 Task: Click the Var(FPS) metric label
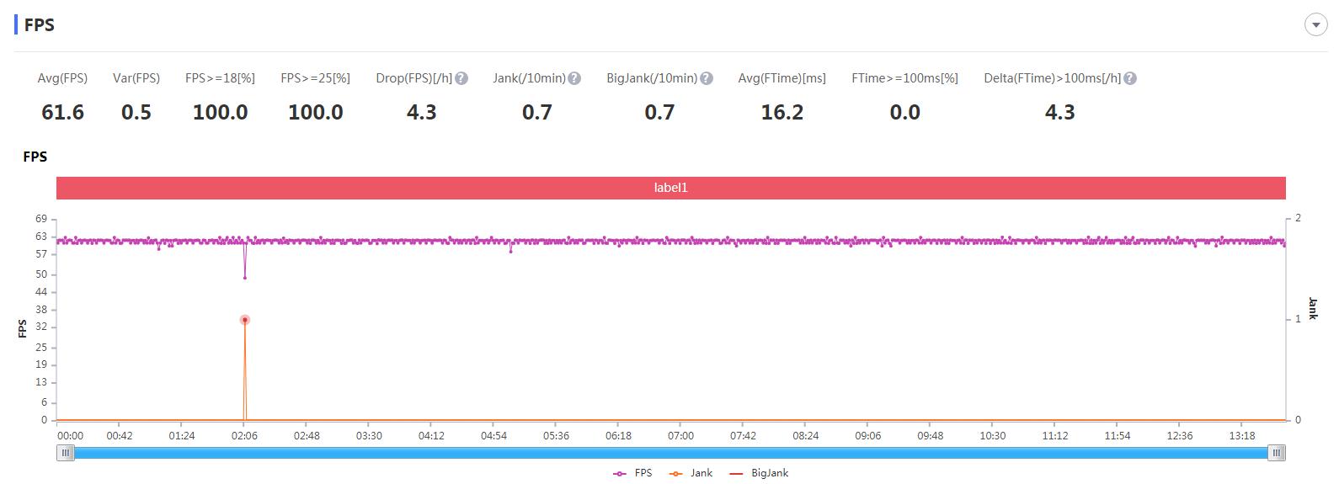(x=136, y=78)
